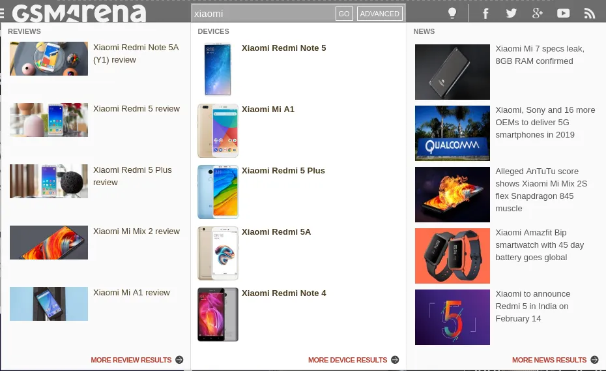Open Xiaomi Redmi Note 5A (Y1) review
606x371 pixels.
136,53
